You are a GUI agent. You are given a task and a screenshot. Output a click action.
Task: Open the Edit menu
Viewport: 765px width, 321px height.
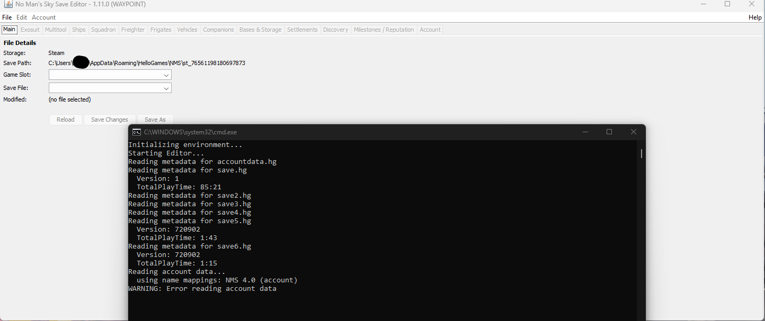22,17
